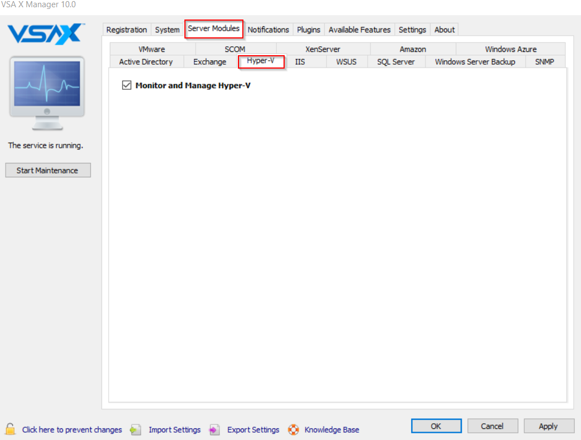Open the Notifications tab
The height and width of the screenshot is (440, 581).
268,30
